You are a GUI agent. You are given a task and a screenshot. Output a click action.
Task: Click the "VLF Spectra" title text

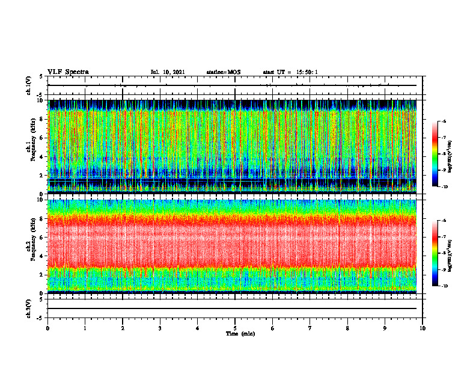coord(68,72)
